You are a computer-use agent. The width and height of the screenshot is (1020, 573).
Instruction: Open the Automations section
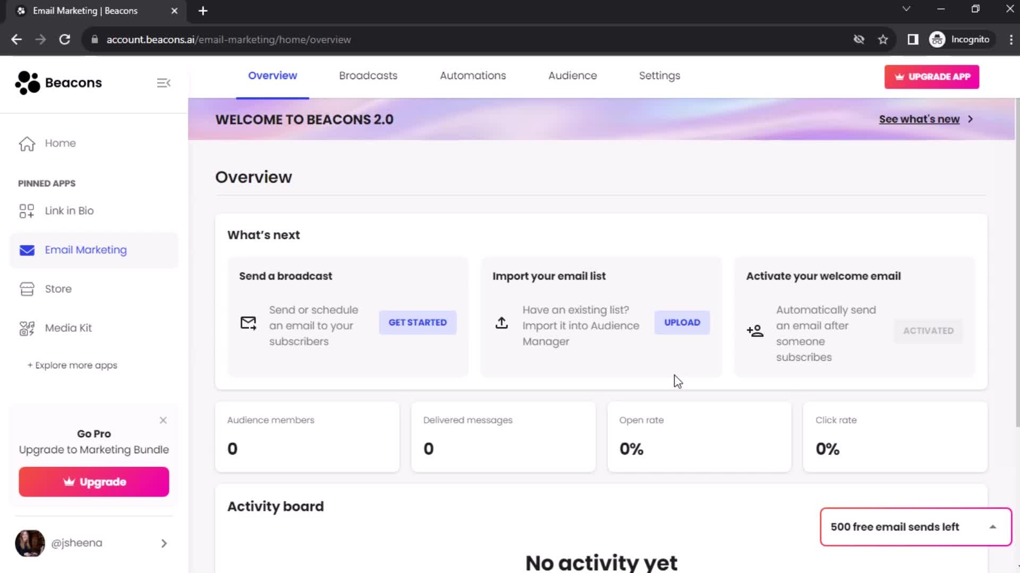click(x=472, y=75)
